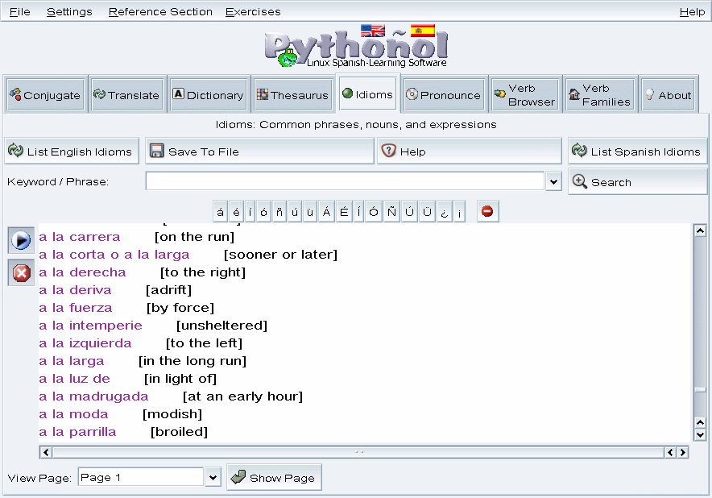This screenshot has height=498, width=712.
Task: Open the Exercises menu
Action: click(253, 12)
